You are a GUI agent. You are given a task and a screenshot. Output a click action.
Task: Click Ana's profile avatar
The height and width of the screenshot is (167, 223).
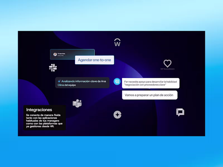[55, 54]
